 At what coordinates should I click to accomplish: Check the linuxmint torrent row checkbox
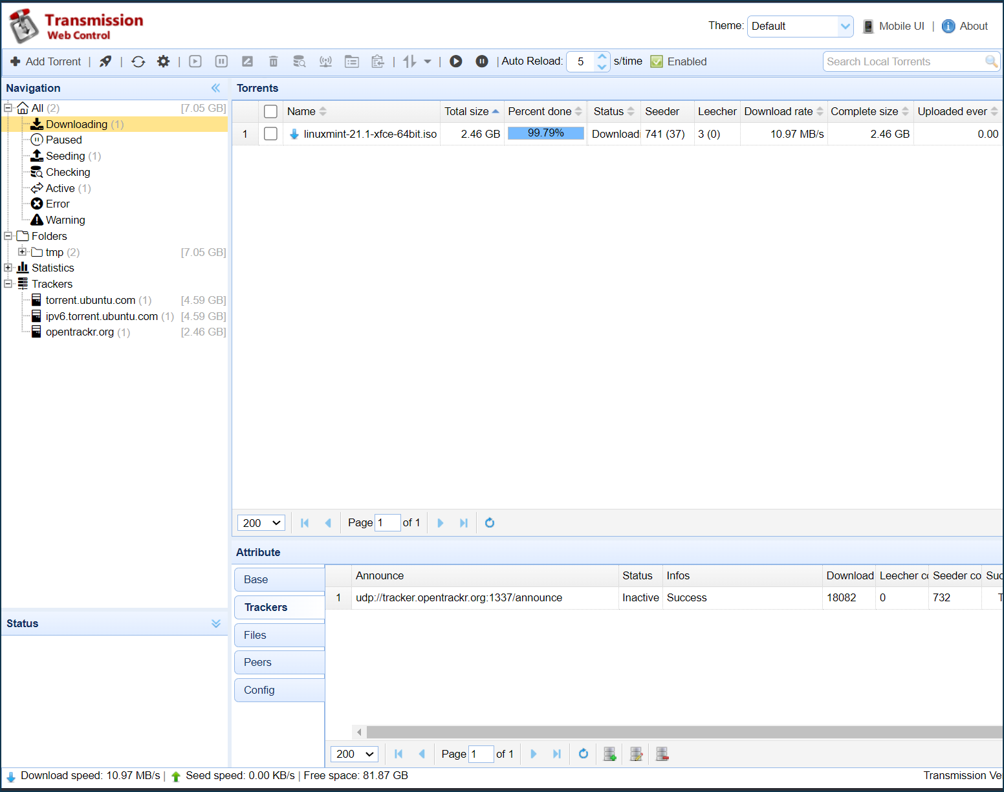pyautogui.click(x=271, y=134)
